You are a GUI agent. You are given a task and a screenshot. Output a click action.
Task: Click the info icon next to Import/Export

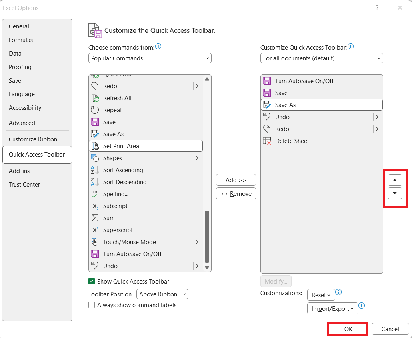click(x=362, y=306)
